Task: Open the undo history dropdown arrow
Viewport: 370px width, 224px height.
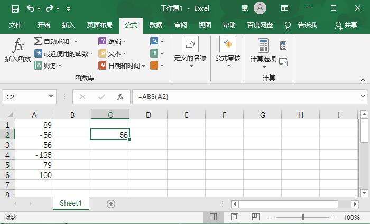Action: [39, 9]
